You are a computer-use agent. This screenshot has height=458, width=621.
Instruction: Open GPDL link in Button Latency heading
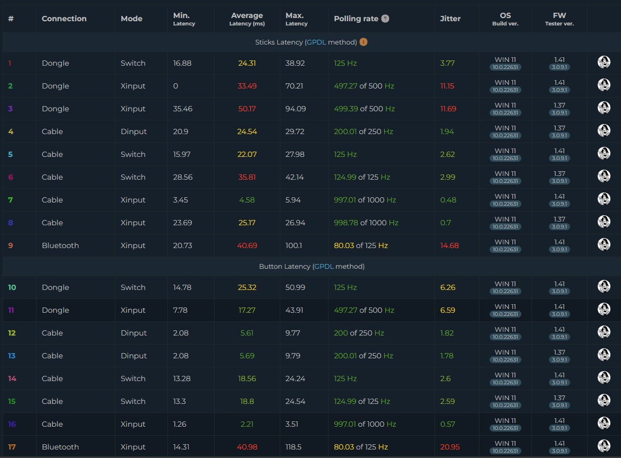coord(324,266)
